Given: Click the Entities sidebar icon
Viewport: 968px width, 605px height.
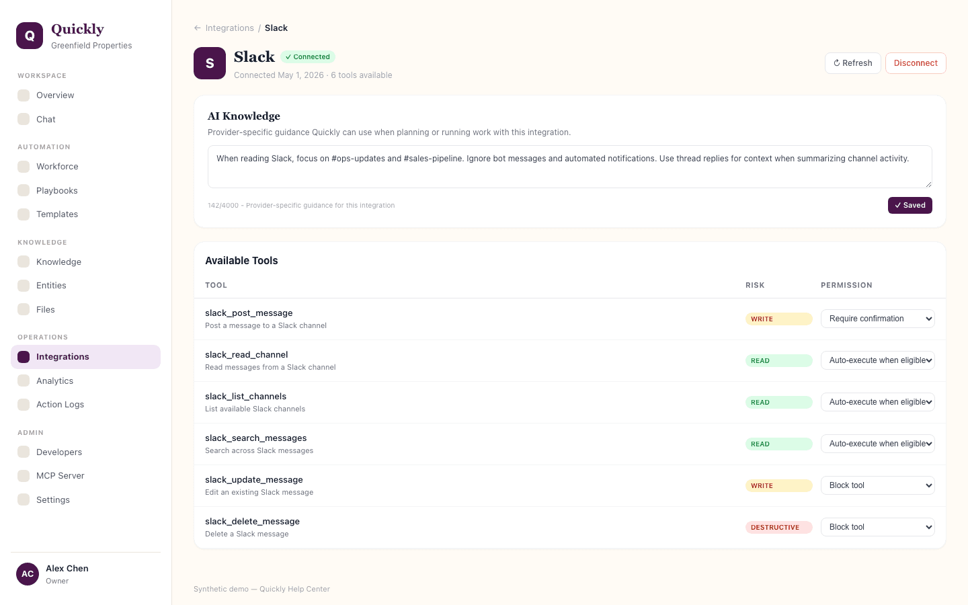Looking at the screenshot, I should [x=24, y=286].
